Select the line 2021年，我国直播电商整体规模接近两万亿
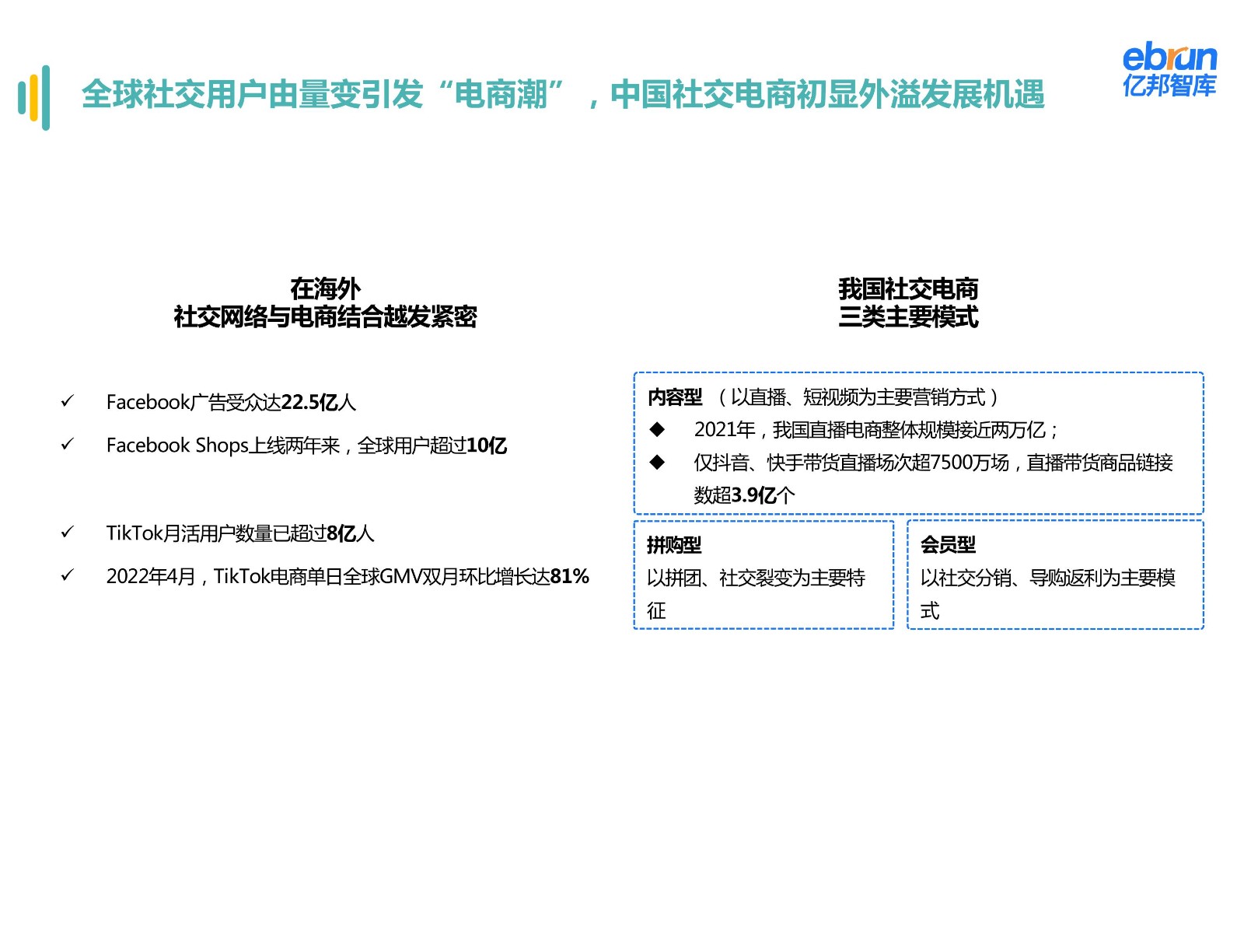The image size is (1244, 933). point(876,430)
